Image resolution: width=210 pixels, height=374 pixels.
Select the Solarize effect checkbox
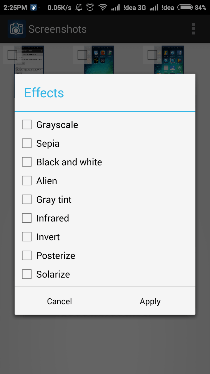(27, 274)
